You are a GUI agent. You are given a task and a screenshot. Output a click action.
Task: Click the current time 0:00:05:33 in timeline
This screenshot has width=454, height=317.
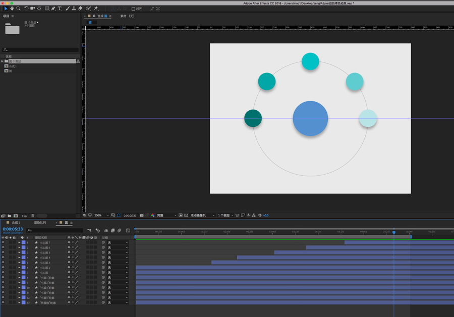click(x=13, y=229)
